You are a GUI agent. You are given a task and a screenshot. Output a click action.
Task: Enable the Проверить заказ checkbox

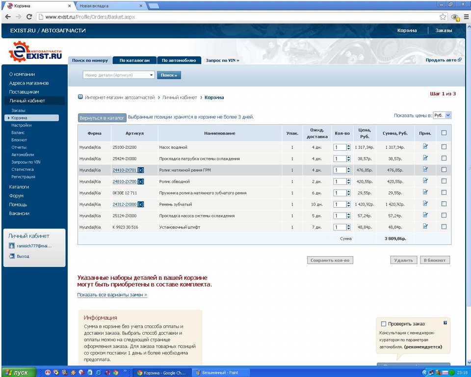pos(383,324)
